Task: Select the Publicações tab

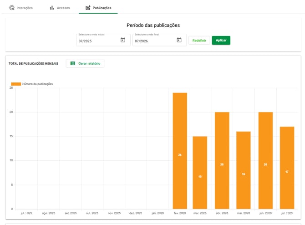Action: point(98,8)
